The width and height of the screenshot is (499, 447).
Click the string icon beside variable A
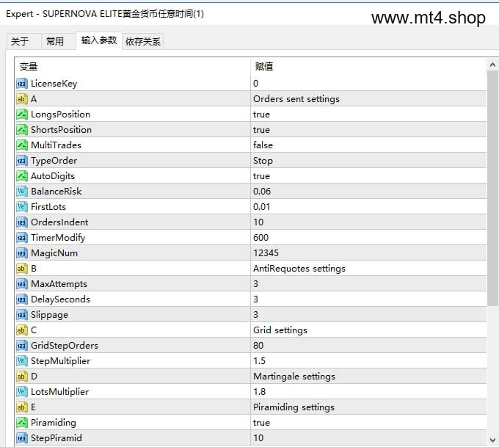(x=21, y=99)
